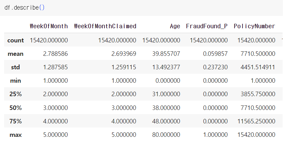Select the FraudFound_P column header
The height and width of the screenshot is (142, 284).
point(207,26)
